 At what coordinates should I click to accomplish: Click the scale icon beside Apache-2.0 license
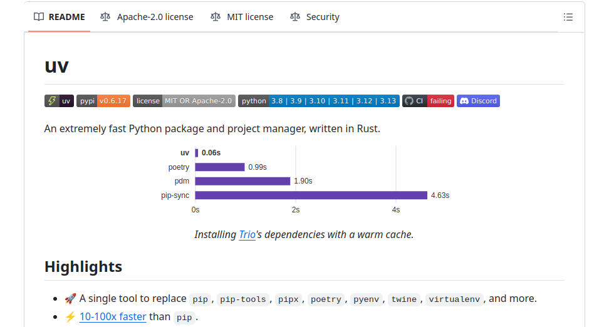tap(105, 17)
